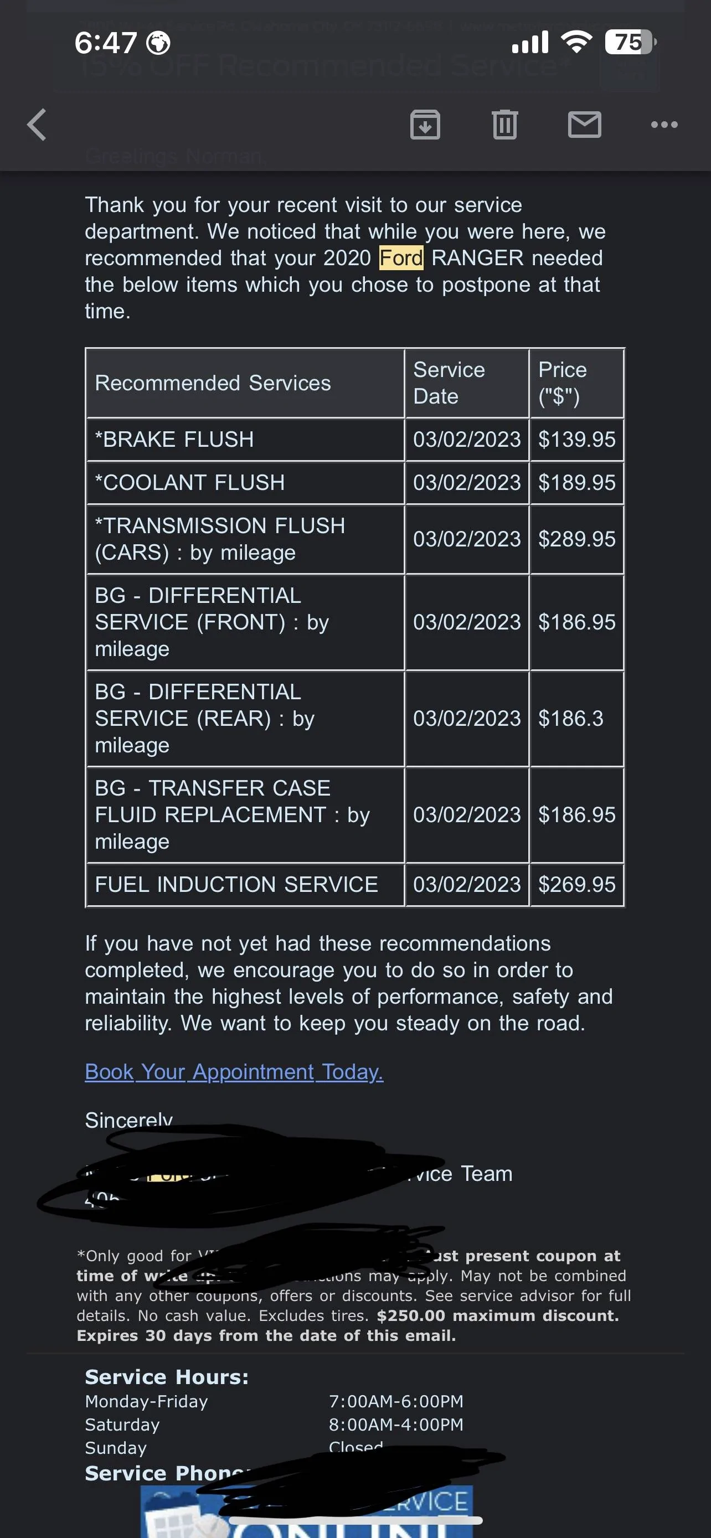Tap the FUEL INDUCTION SERVICE row
The image size is (711, 1538).
[355, 884]
